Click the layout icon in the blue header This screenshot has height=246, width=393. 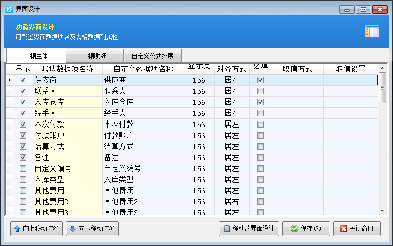coord(372,32)
